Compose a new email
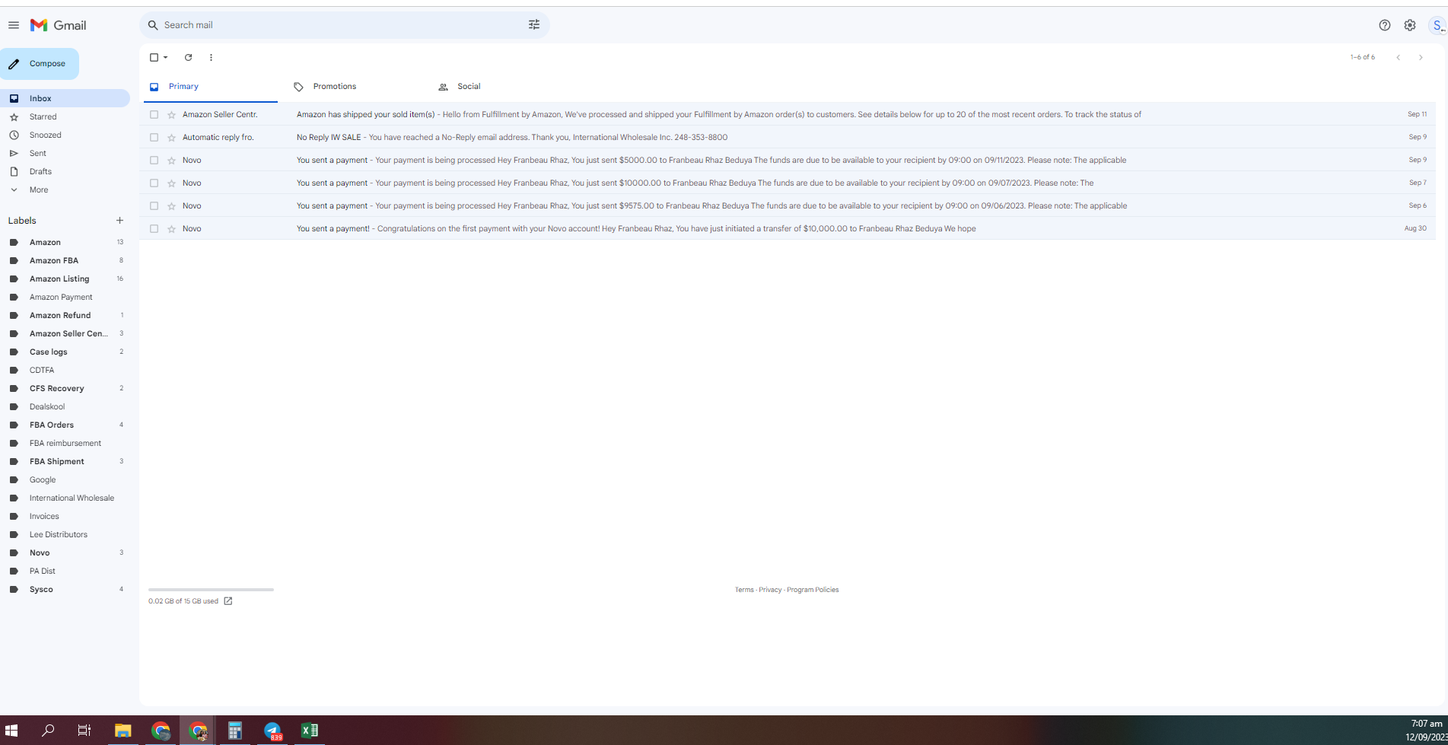Image resolution: width=1448 pixels, height=745 pixels. [x=40, y=64]
